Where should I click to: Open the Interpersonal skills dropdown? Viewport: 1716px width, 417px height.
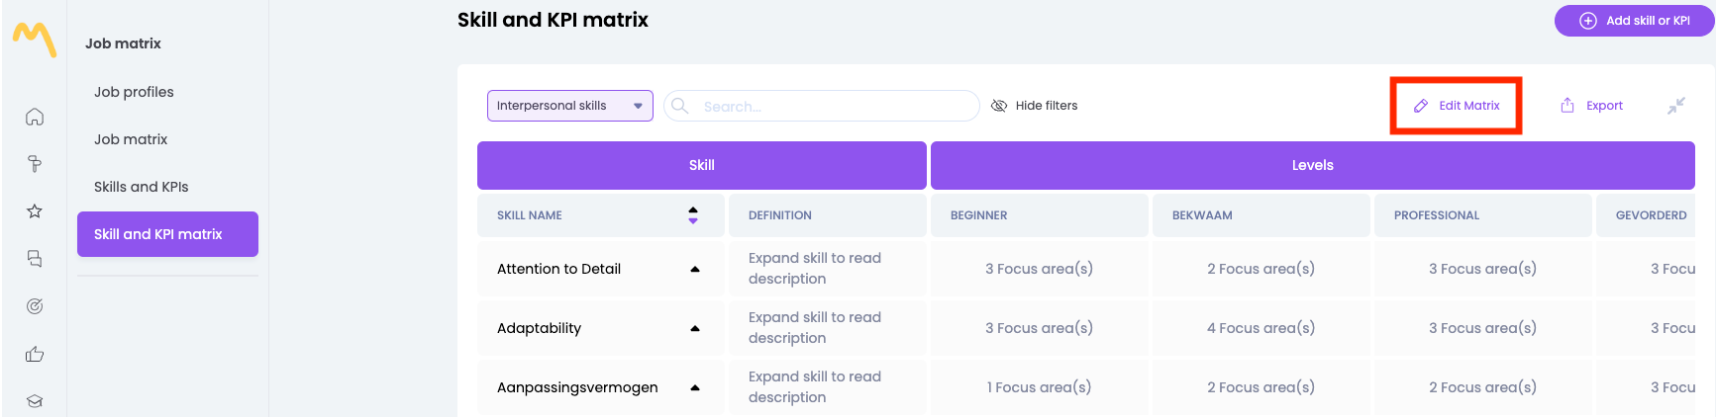click(569, 106)
